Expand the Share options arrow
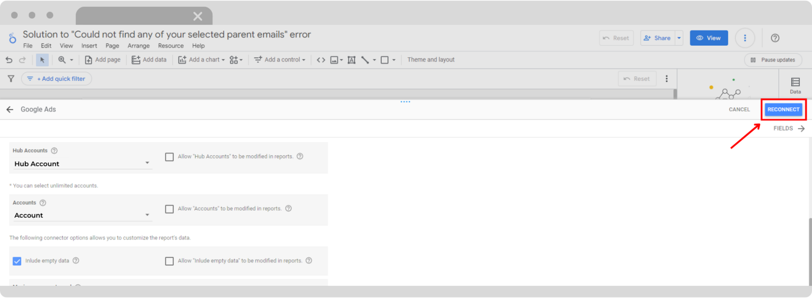The height and width of the screenshot is (298, 812). [679, 38]
